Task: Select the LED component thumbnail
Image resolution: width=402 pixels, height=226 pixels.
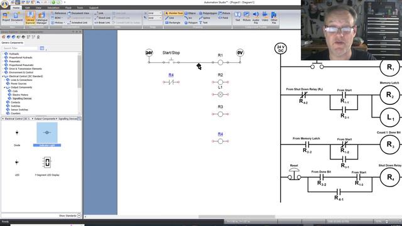Action: tap(17, 163)
